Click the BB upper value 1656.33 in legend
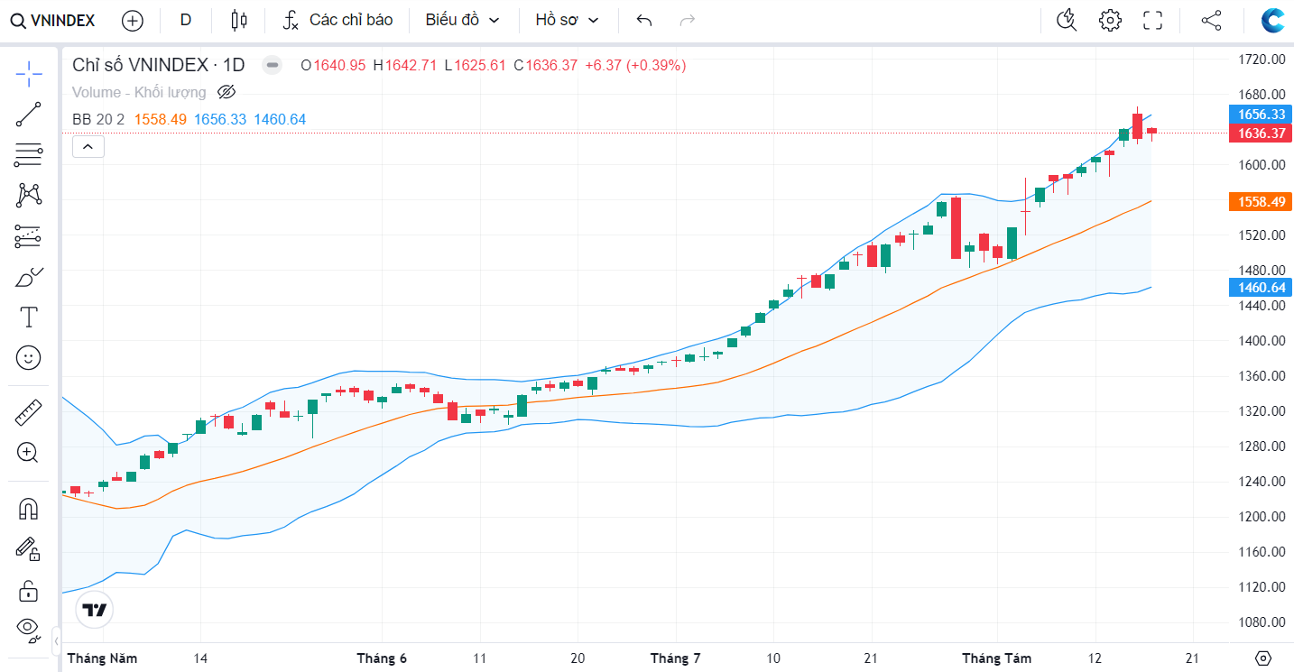 [220, 119]
